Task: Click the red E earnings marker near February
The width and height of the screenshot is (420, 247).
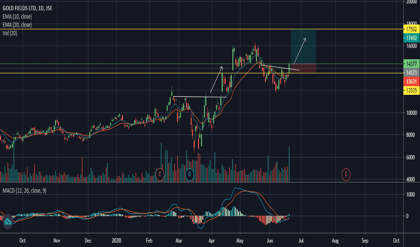Action: point(160,174)
